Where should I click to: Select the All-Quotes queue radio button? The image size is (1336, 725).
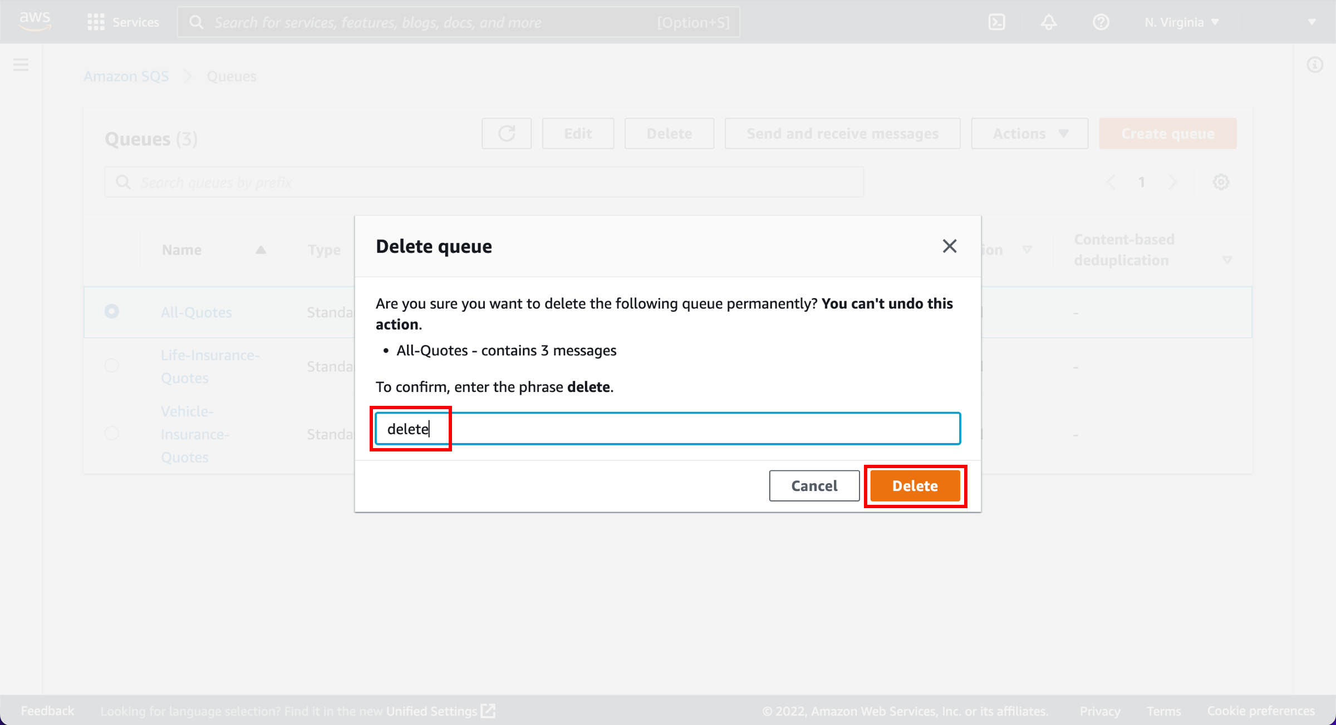point(112,311)
